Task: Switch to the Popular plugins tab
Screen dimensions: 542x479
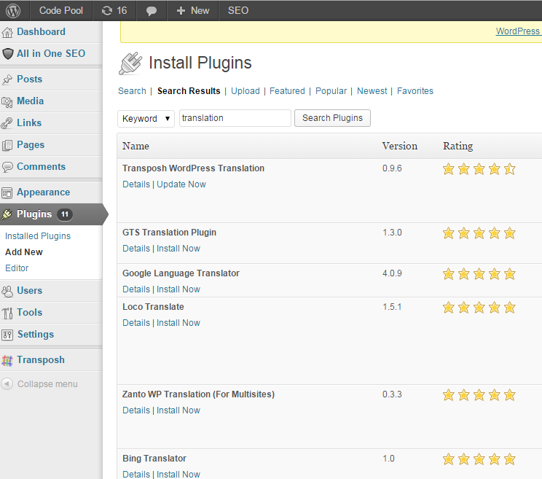Action: 331,91
